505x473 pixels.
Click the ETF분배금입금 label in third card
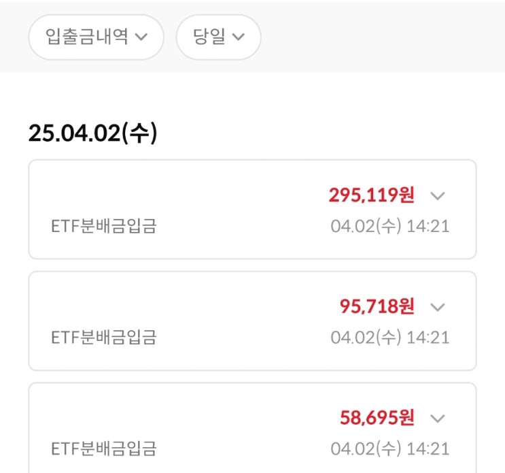104,448
